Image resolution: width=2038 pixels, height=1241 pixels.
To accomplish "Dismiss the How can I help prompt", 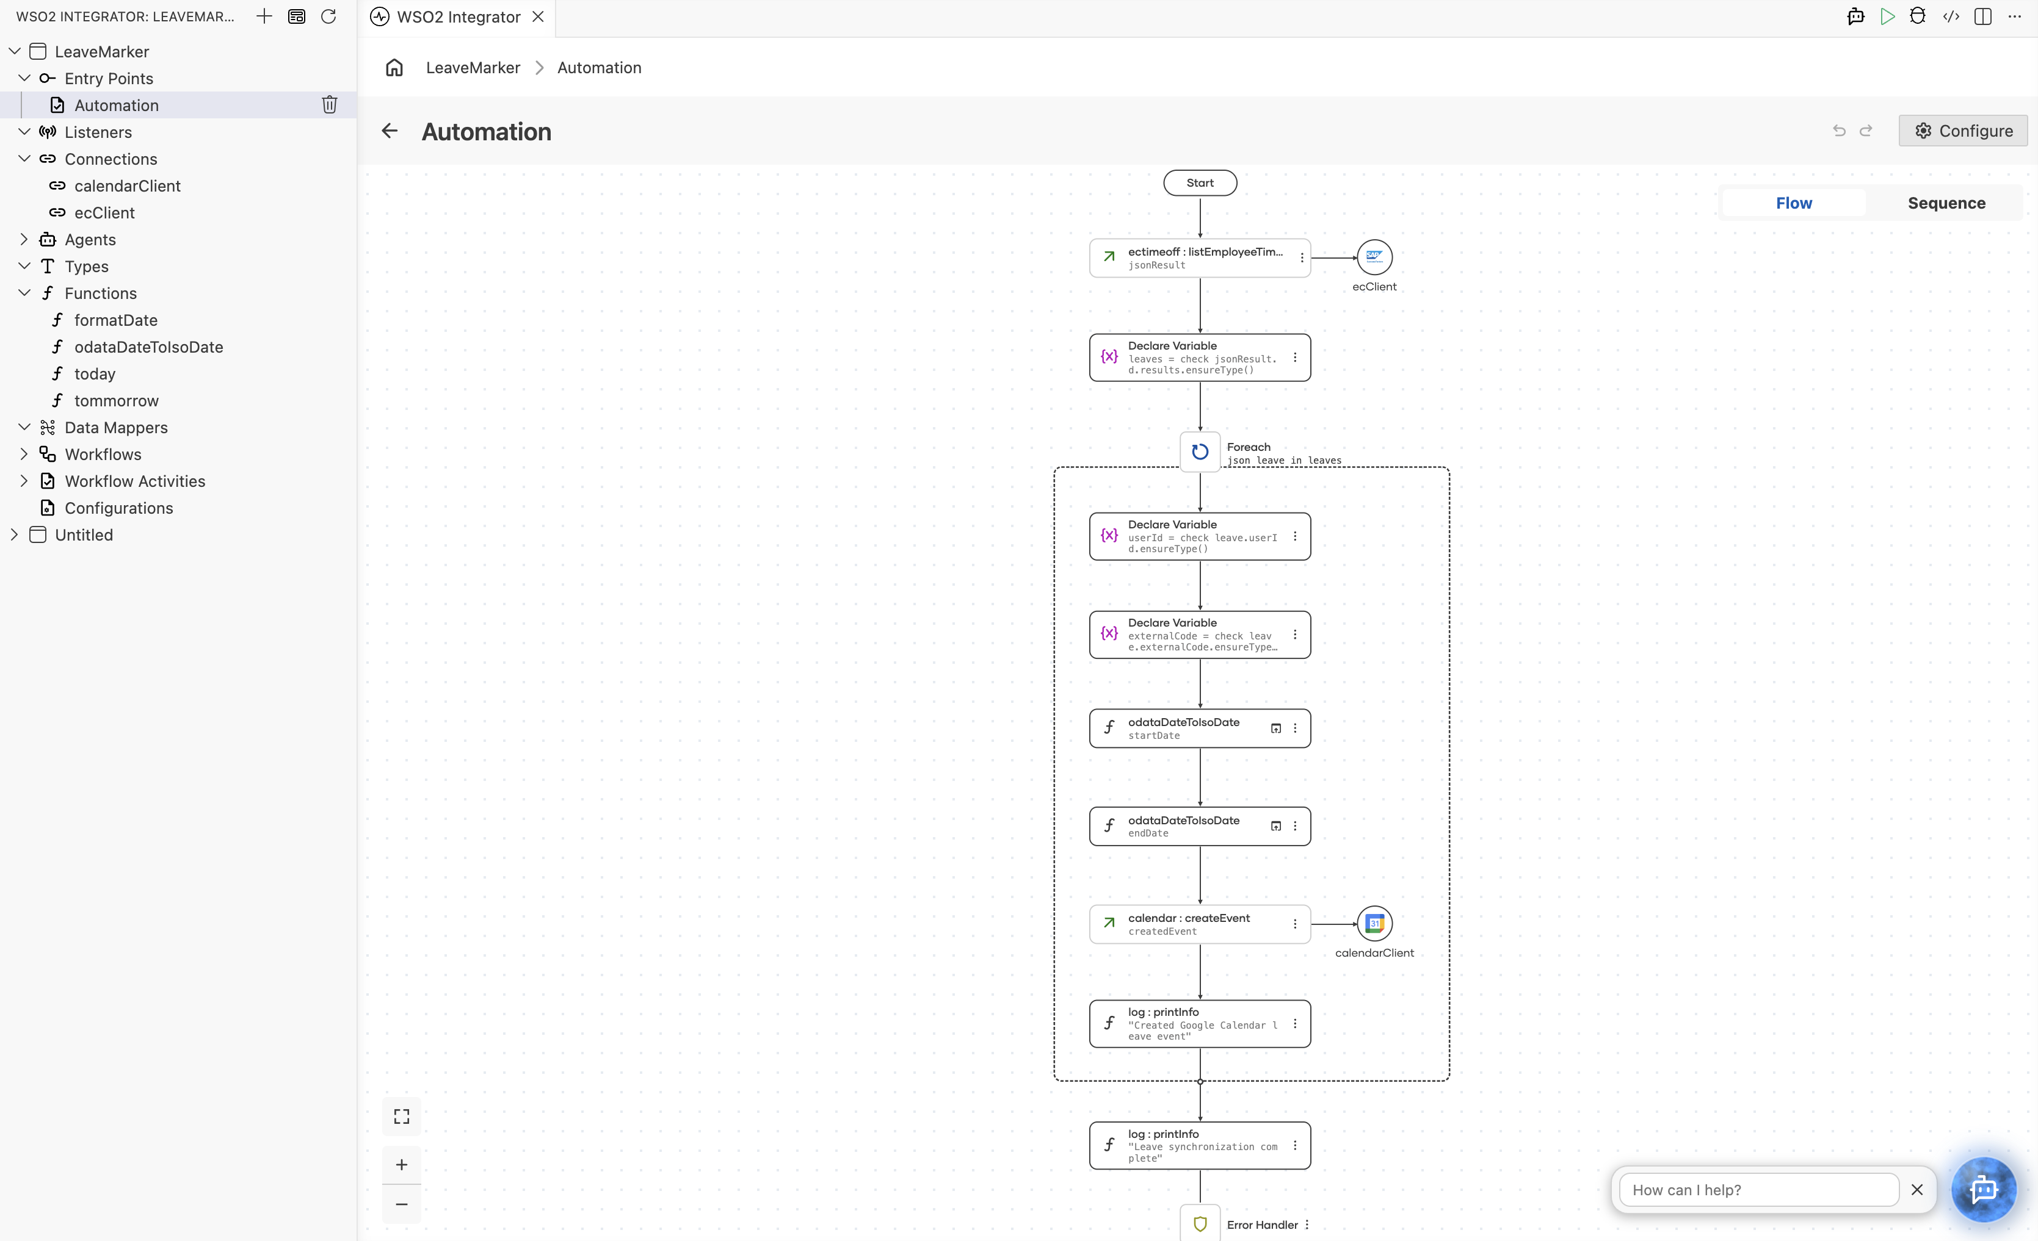I will [1917, 1190].
